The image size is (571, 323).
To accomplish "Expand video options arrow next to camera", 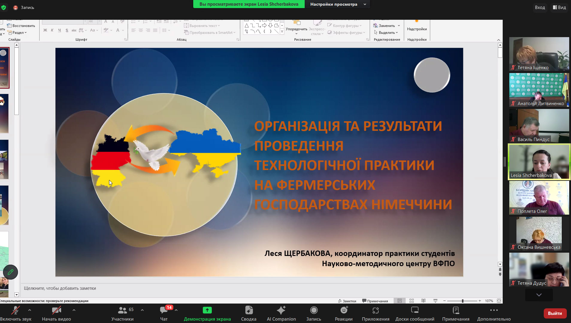I will click(74, 310).
